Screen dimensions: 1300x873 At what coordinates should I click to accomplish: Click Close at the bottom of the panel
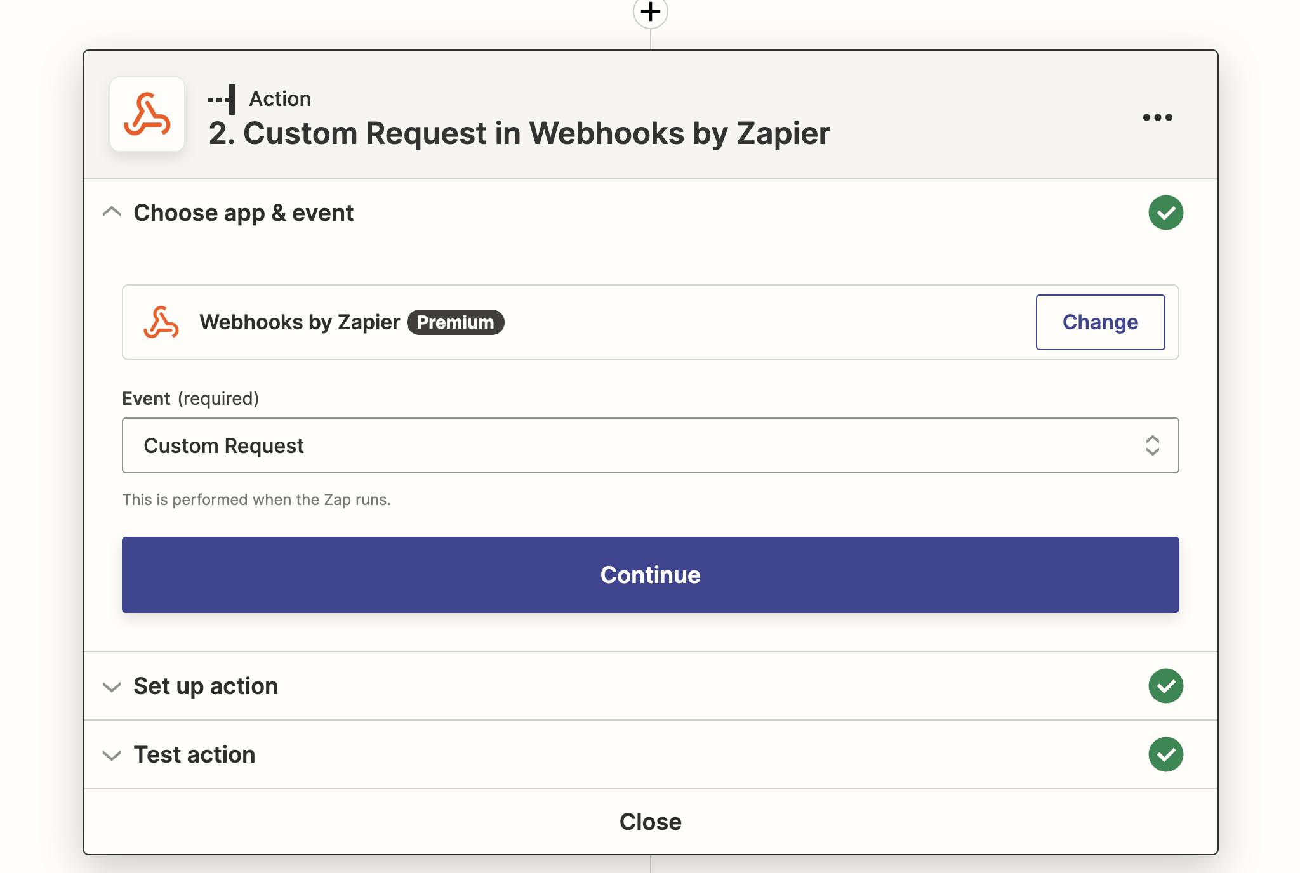[649, 821]
